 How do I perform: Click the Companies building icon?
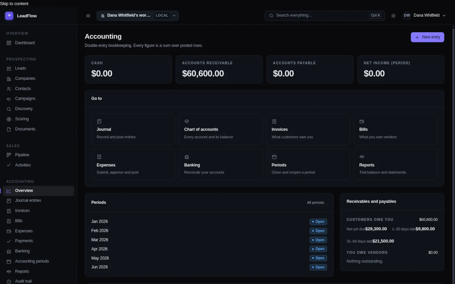click(9, 79)
